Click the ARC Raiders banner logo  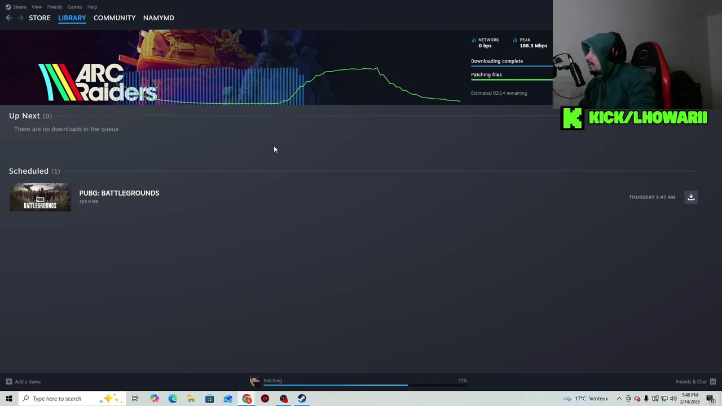(98, 82)
